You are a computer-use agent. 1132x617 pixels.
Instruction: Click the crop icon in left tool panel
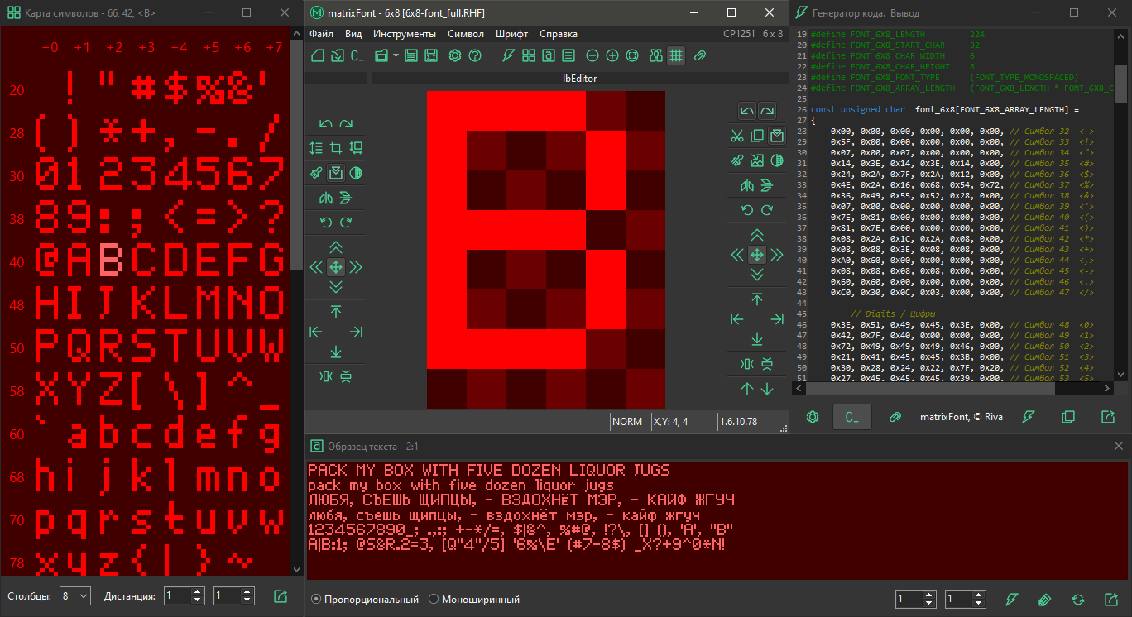coord(336,148)
